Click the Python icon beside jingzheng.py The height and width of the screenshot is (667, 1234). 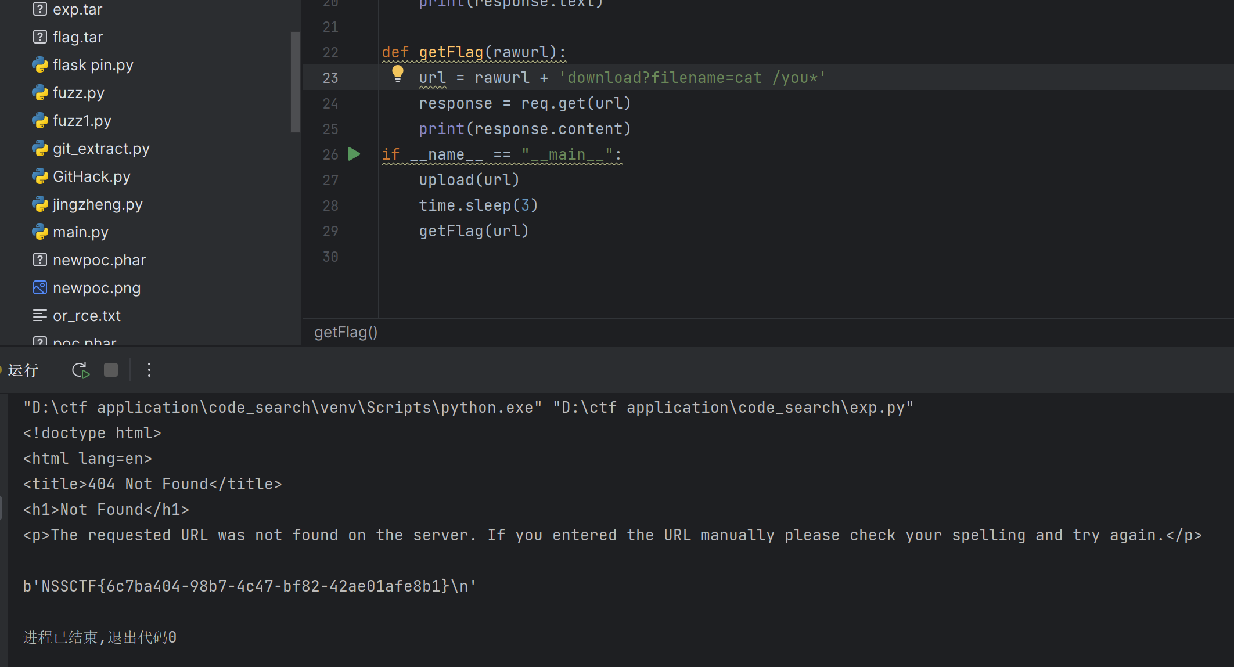pyautogui.click(x=39, y=204)
